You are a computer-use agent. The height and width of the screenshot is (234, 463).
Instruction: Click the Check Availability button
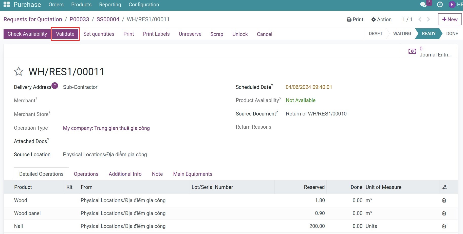point(27,34)
